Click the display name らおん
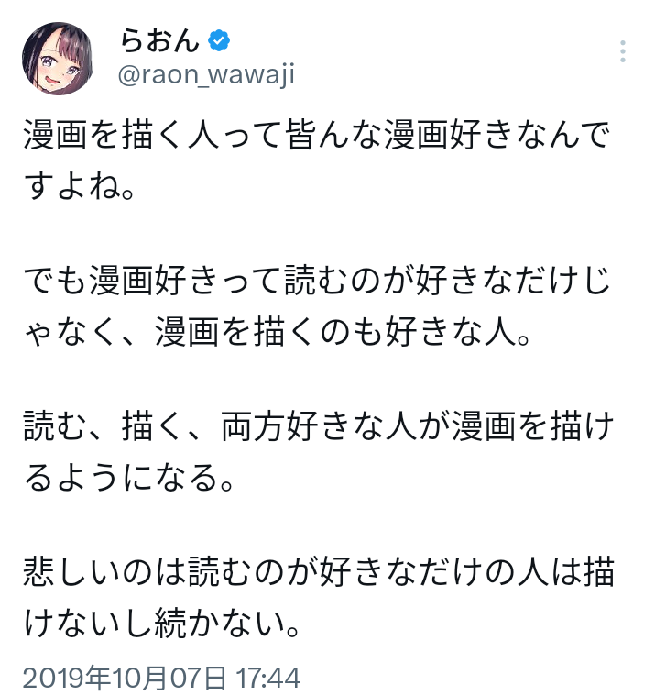The width and height of the screenshot is (655, 696). [159, 40]
